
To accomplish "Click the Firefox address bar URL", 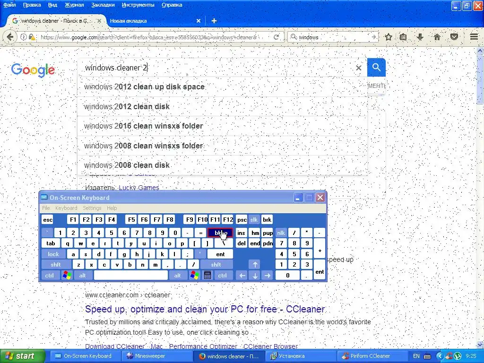I will tap(148, 37).
